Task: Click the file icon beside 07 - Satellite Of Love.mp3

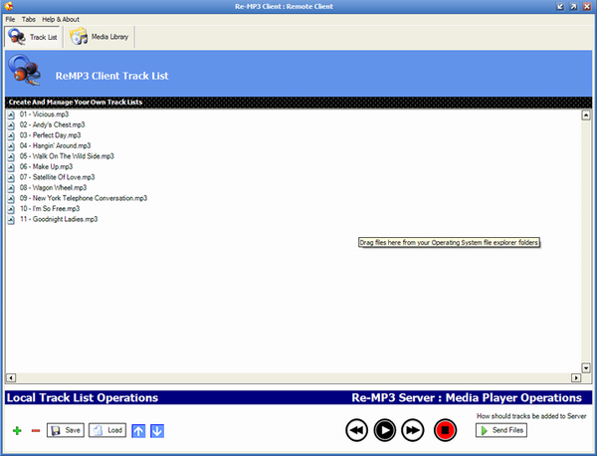Action: 11,177
